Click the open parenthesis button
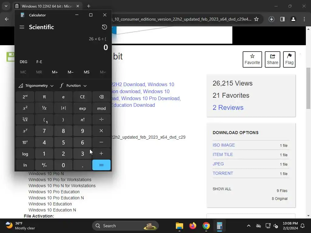 click(44, 120)
